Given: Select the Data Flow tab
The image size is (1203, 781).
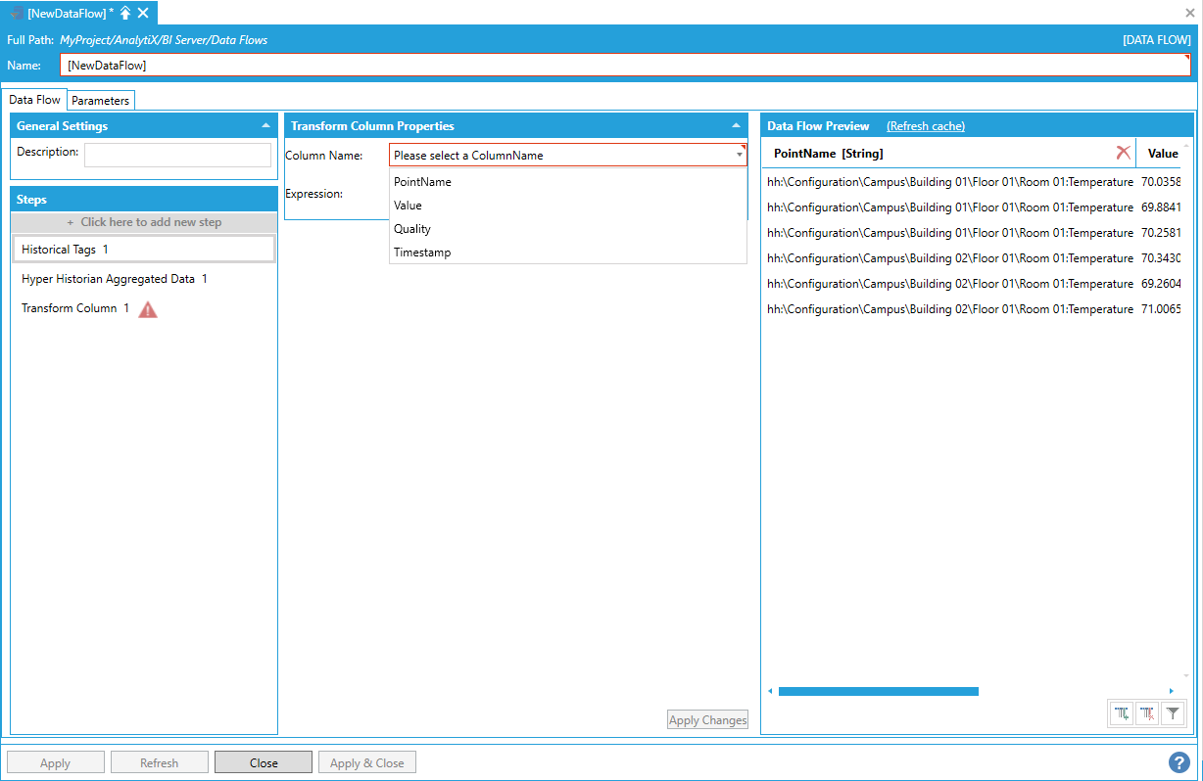Looking at the screenshot, I should coord(35,100).
